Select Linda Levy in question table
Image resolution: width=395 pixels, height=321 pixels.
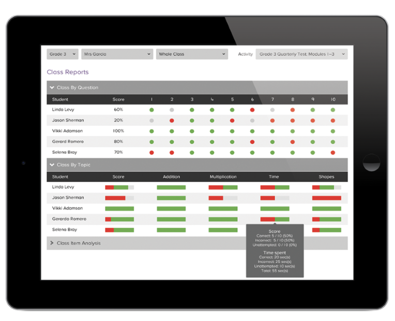click(63, 110)
